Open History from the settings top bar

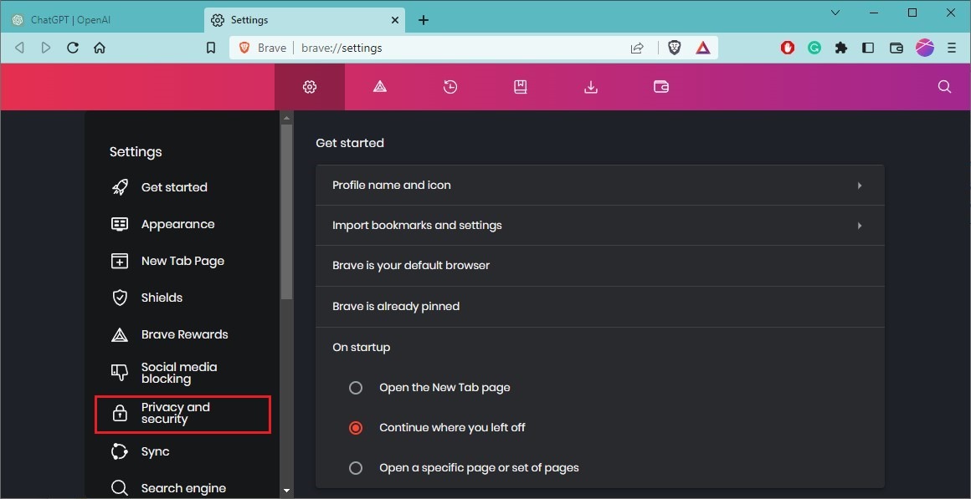(x=450, y=86)
